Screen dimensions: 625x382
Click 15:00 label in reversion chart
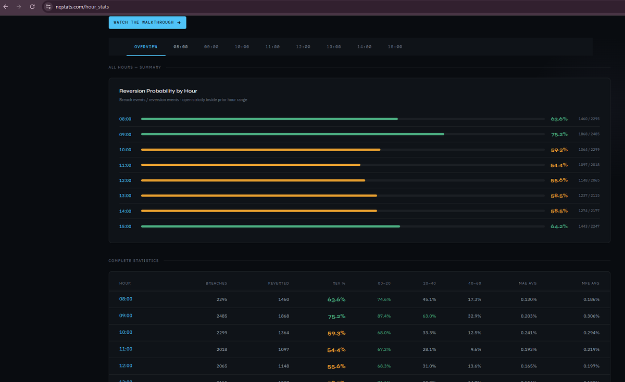(125, 227)
